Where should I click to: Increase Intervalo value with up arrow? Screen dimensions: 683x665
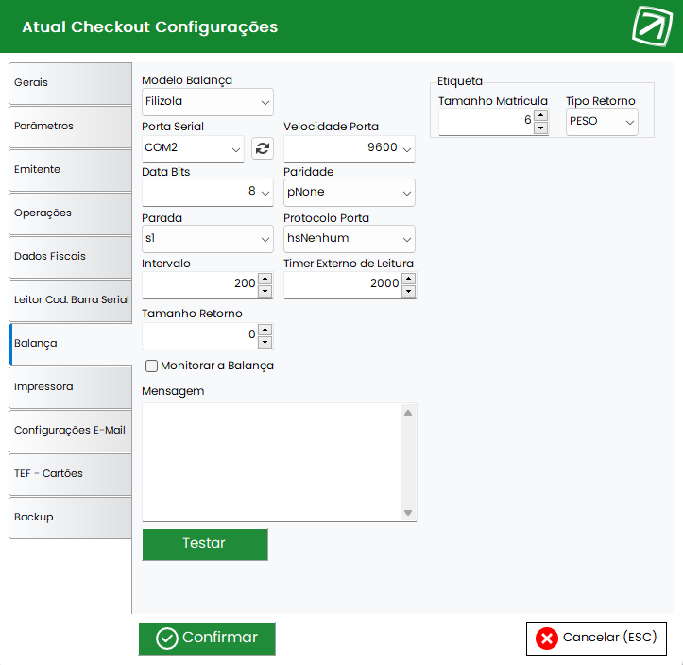point(265,279)
